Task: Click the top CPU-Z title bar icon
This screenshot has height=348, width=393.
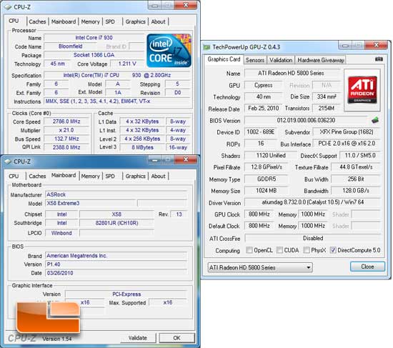Action: tap(9, 7)
